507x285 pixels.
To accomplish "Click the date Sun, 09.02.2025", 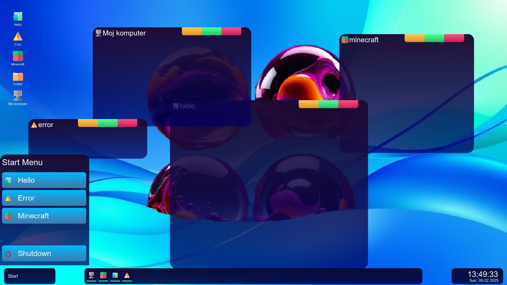I will pyautogui.click(x=484, y=281).
